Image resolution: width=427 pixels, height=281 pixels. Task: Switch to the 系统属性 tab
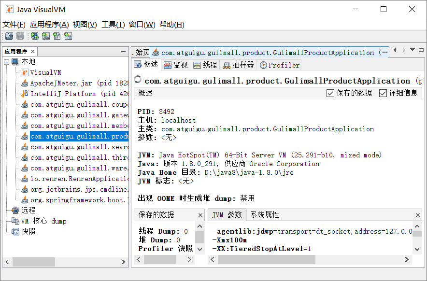pyautogui.click(x=265, y=215)
